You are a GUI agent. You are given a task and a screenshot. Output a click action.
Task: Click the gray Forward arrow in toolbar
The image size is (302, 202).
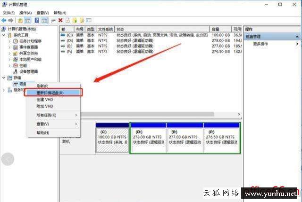(11, 20)
